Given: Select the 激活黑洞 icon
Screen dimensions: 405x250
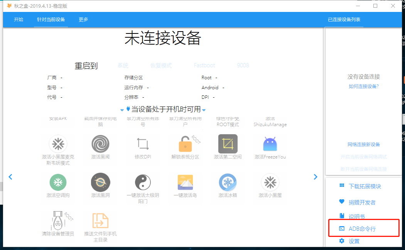Looking at the screenshot, I should [100, 182].
